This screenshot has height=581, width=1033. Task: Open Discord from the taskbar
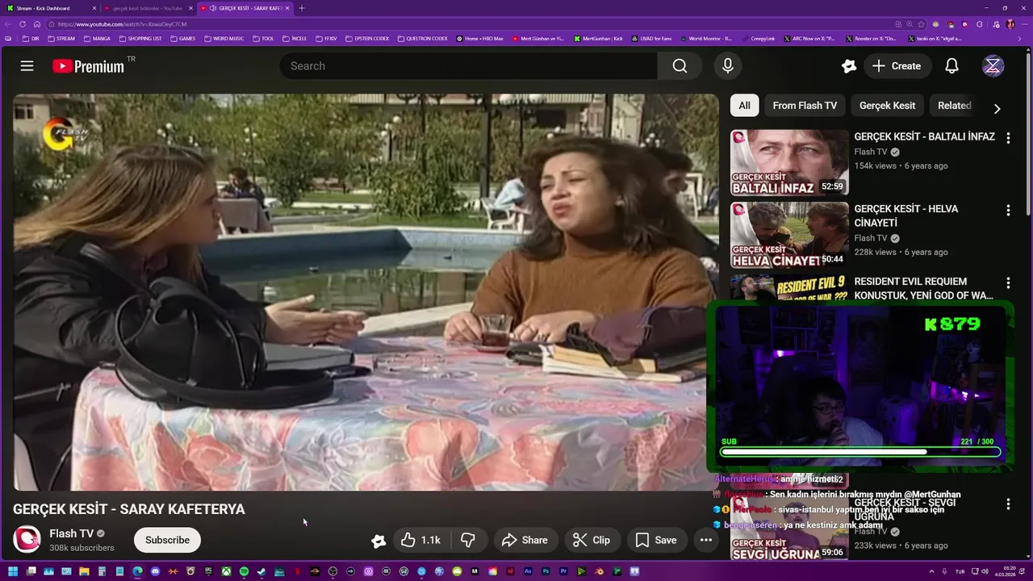[x=155, y=571]
